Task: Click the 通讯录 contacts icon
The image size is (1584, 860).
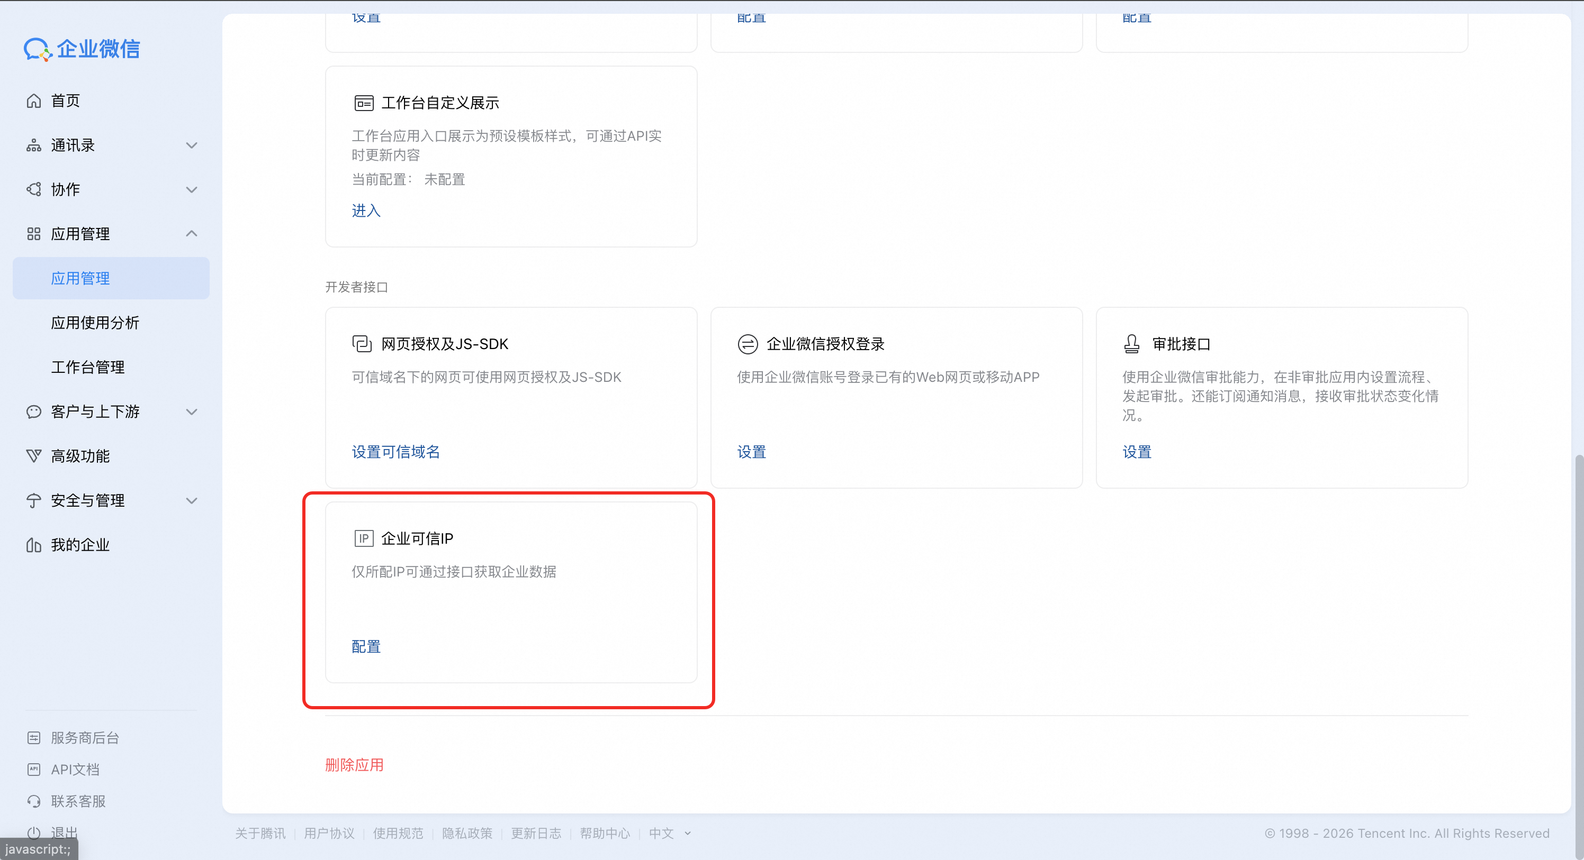Action: tap(34, 145)
